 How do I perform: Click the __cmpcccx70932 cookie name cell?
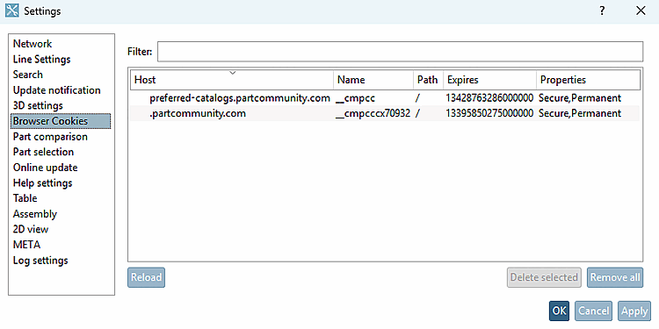[x=373, y=113]
